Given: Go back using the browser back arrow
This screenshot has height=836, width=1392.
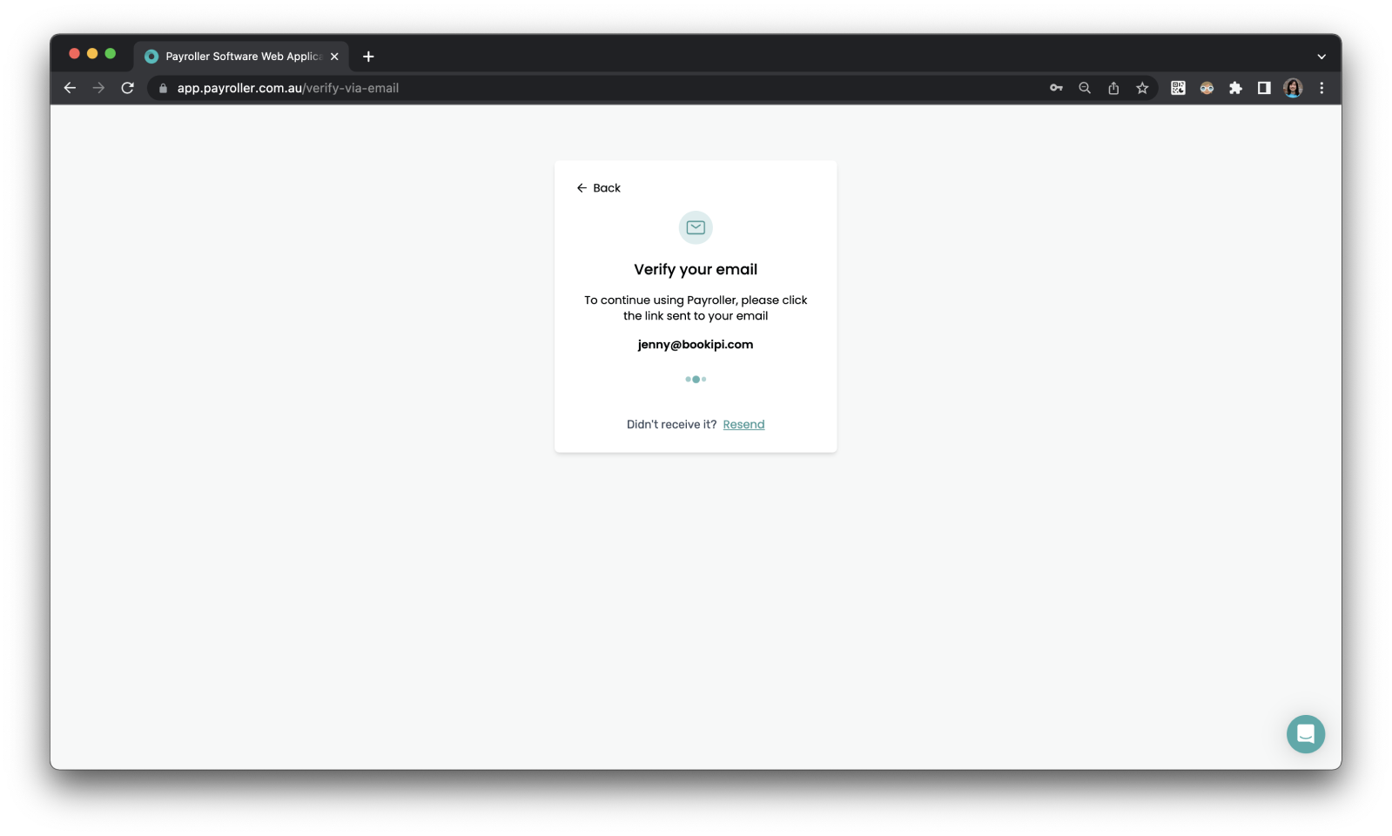Looking at the screenshot, I should coord(70,88).
